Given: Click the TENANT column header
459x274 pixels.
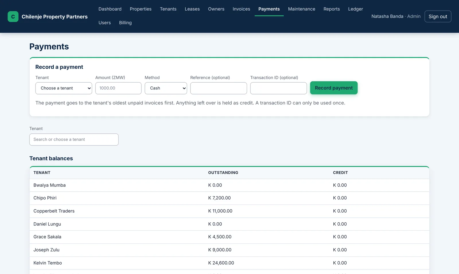Looking at the screenshot, I should pyautogui.click(x=42, y=172).
